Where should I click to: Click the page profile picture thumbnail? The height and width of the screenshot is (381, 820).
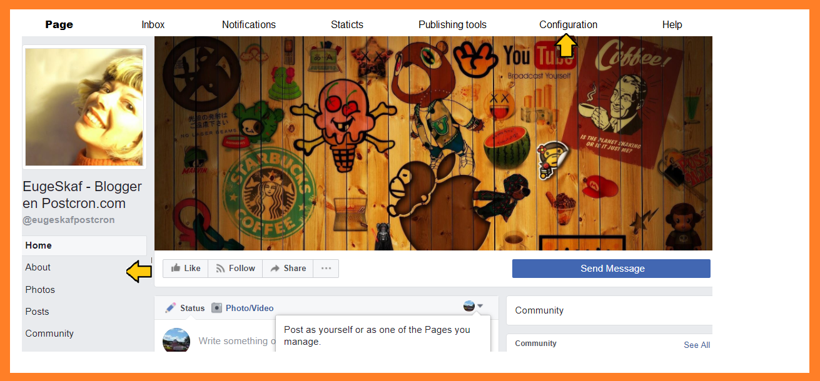84,107
